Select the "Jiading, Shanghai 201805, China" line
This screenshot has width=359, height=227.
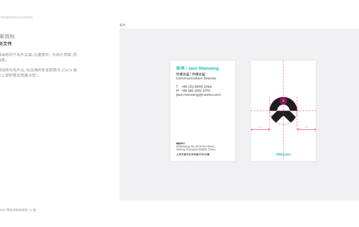click(195, 149)
